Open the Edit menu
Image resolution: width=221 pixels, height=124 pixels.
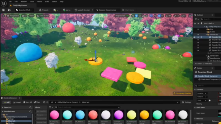pyautogui.click(x=16, y=1)
